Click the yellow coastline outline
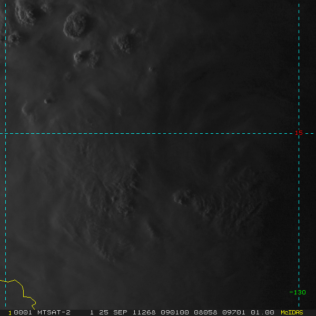 20,292
